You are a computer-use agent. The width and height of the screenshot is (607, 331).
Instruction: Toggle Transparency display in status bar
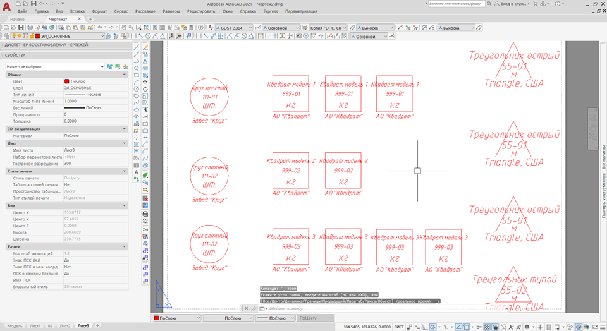pyautogui.click(x=487, y=327)
